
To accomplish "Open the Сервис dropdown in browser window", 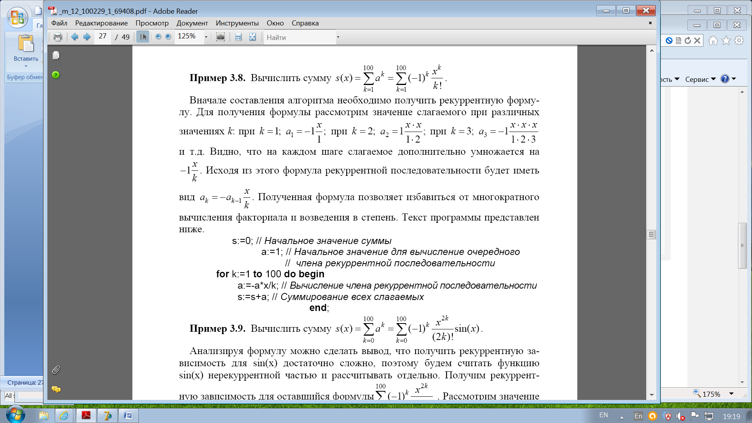I will point(700,79).
